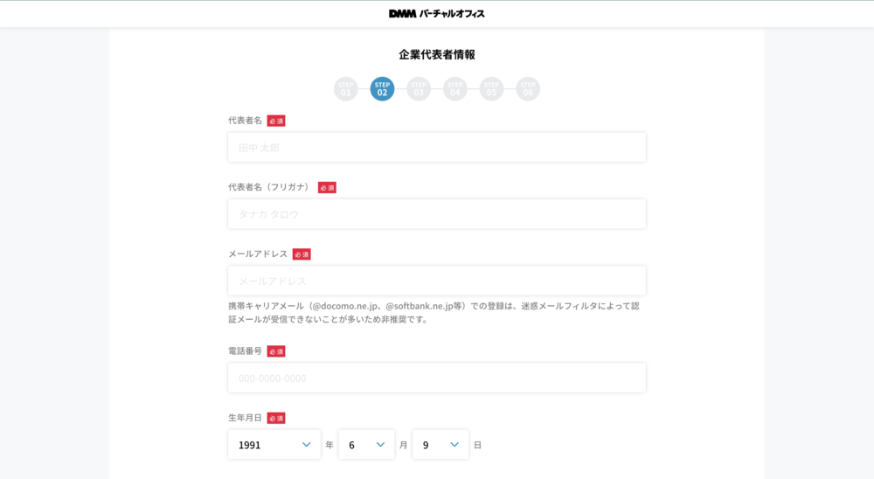Screen dimensions: 874x479
Task: Open the birth year dropdown showing 1991
Action: coord(274,444)
